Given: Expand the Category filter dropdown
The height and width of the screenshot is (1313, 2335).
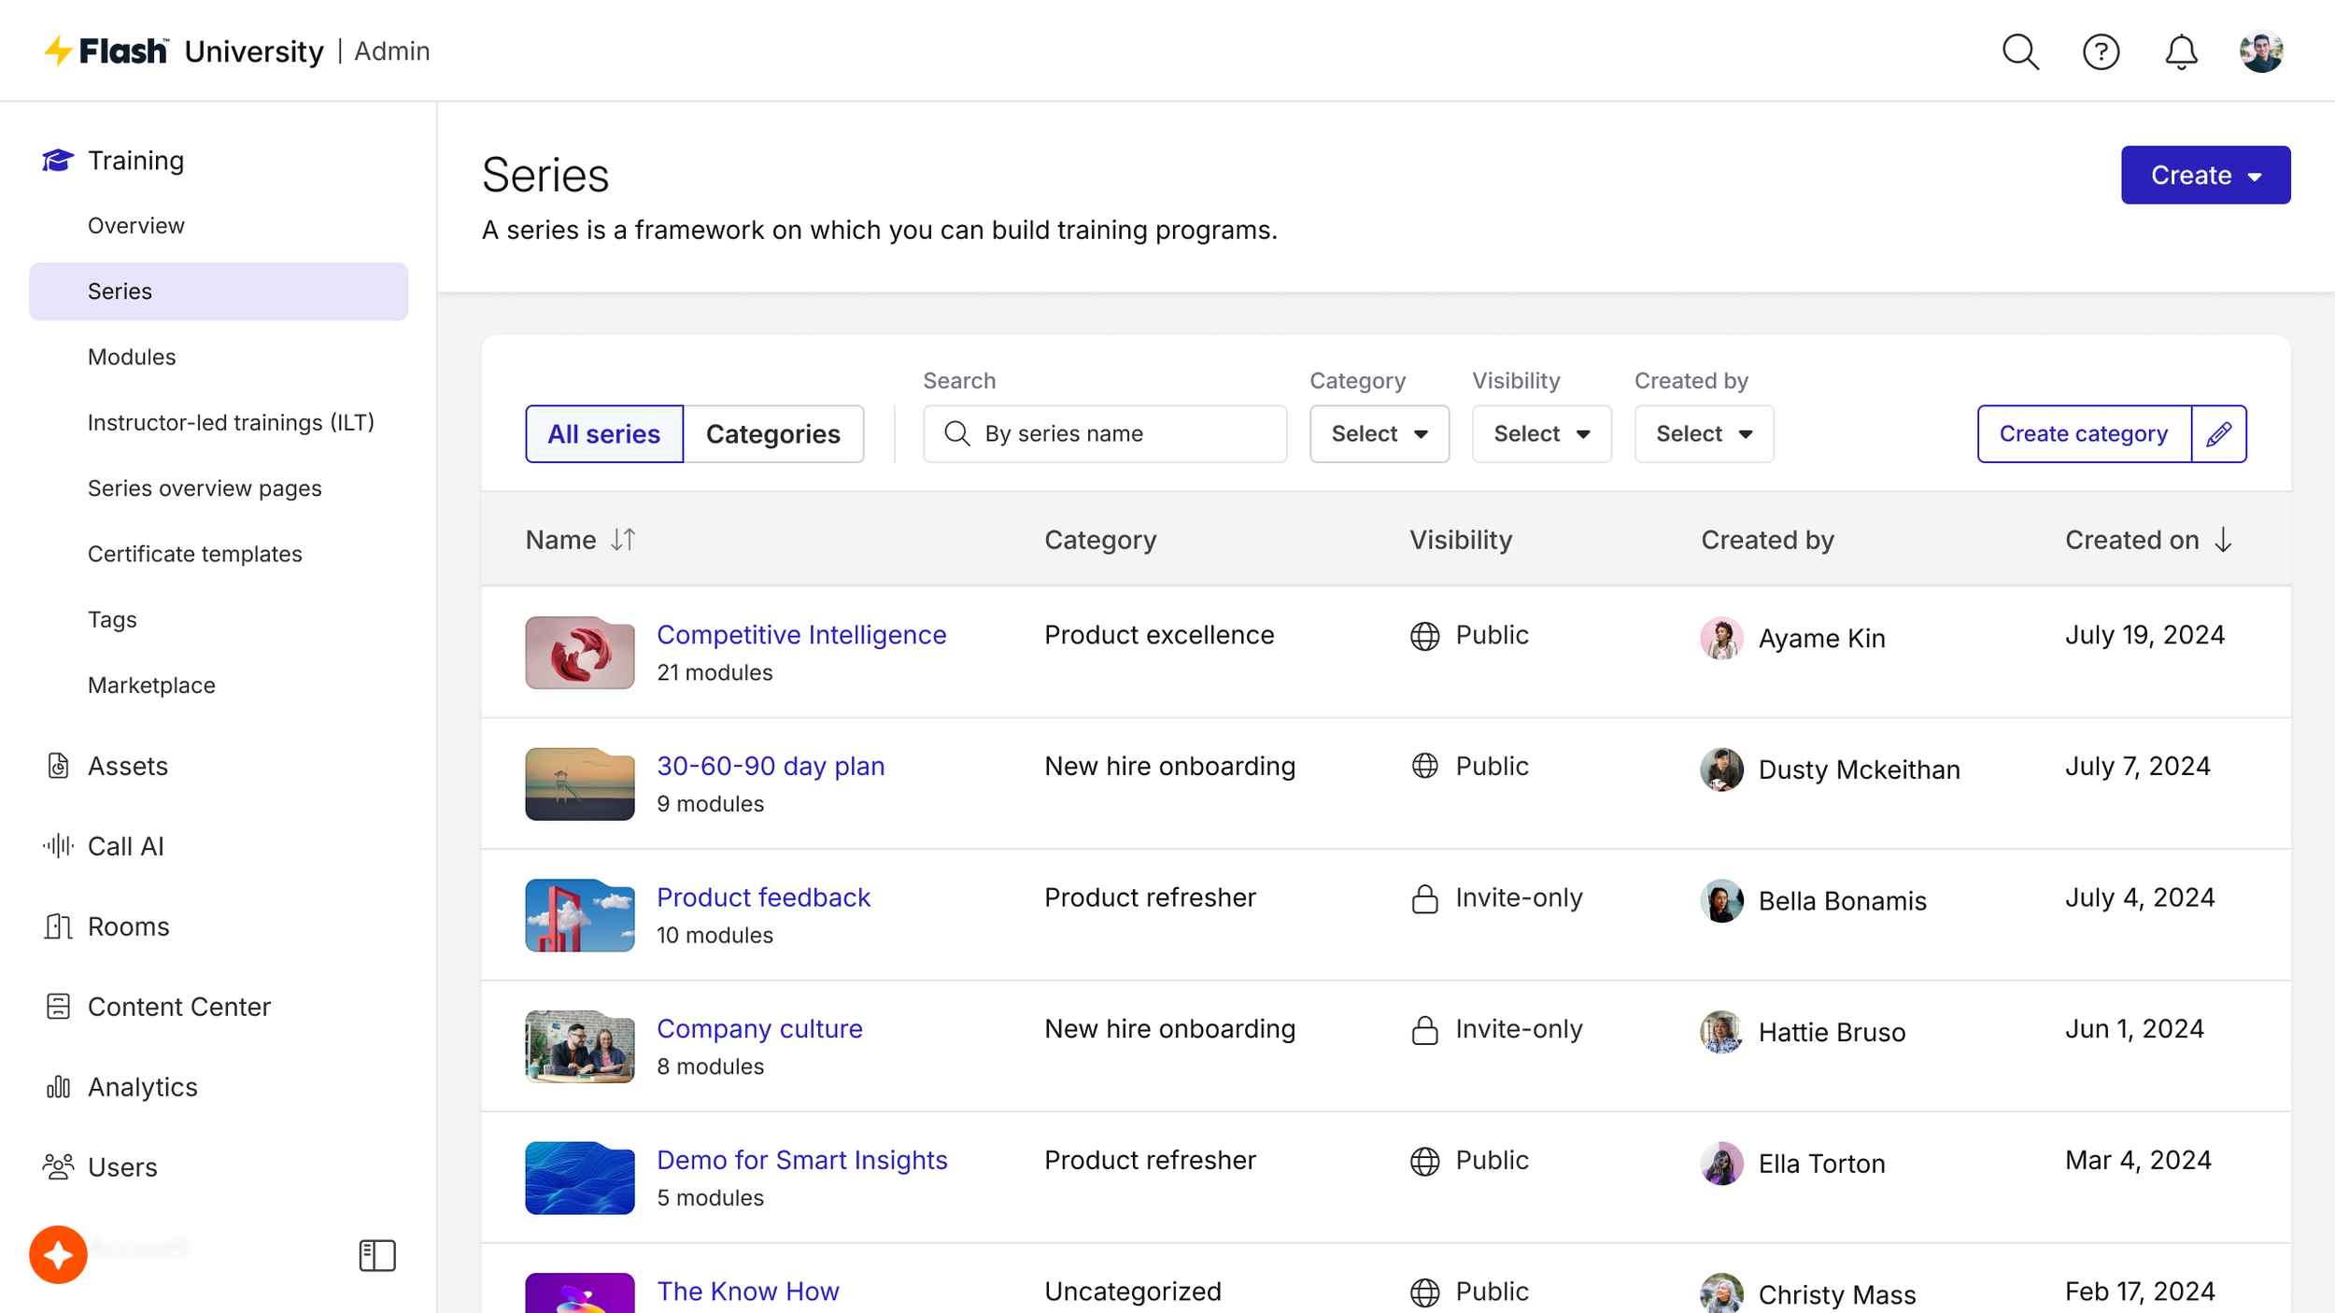Looking at the screenshot, I should point(1379,433).
